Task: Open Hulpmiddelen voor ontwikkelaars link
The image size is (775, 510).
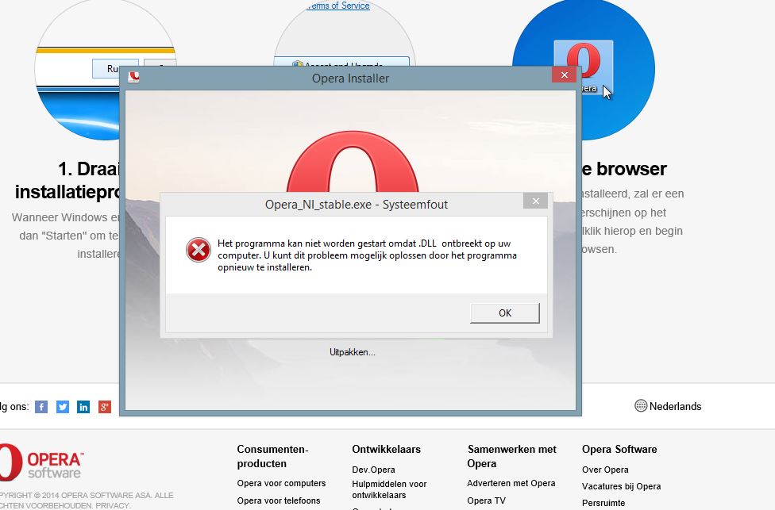Action: [x=389, y=489]
